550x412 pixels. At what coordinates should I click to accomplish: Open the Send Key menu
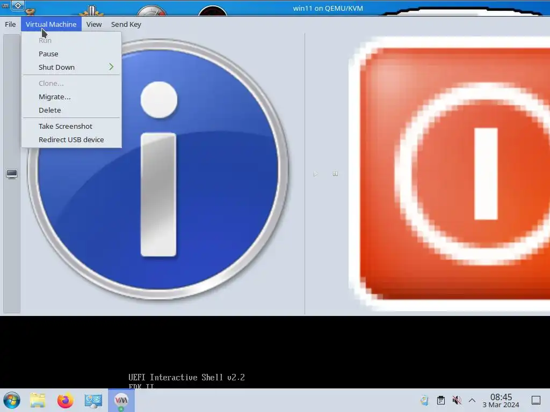pos(126,24)
